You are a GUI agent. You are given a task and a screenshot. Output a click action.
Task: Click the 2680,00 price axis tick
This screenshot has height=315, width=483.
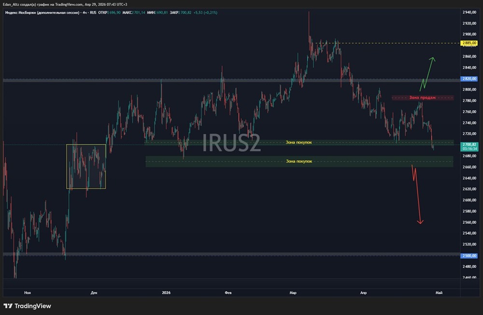coord(469,156)
